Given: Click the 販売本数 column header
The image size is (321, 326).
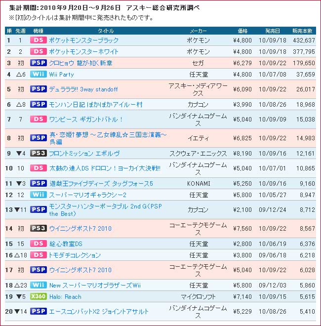Looking at the screenshot, I should (302, 31).
